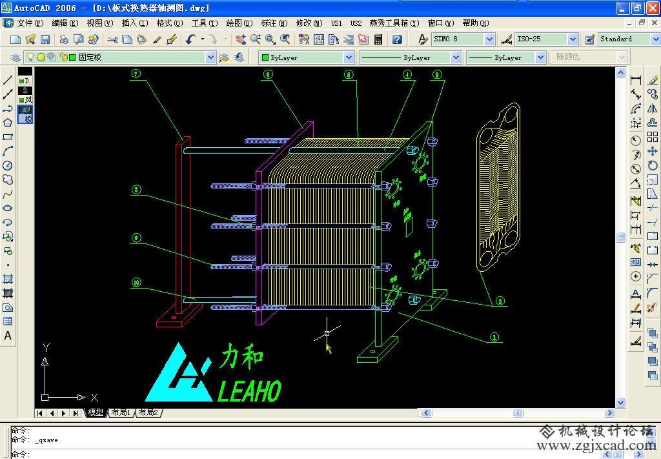
Task: Open the 文件(F) menu
Action: (x=30, y=23)
